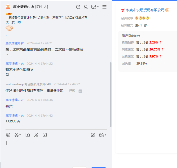The image size is (177, 168).
Task: Expand screenshot tool dropdown arrow
Action: click(x=20, y=135)
